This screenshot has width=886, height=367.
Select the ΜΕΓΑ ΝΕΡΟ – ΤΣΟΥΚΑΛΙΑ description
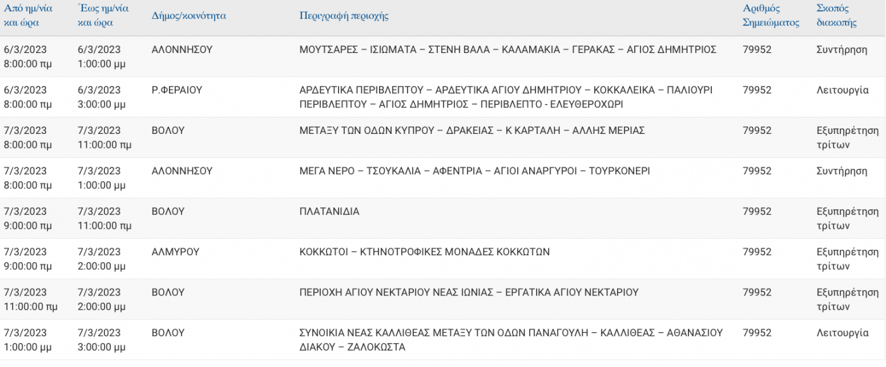[x=475, y=171]
